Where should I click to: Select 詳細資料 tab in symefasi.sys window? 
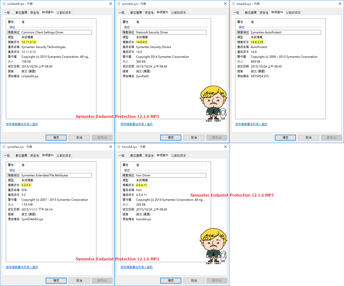[48, 155]
